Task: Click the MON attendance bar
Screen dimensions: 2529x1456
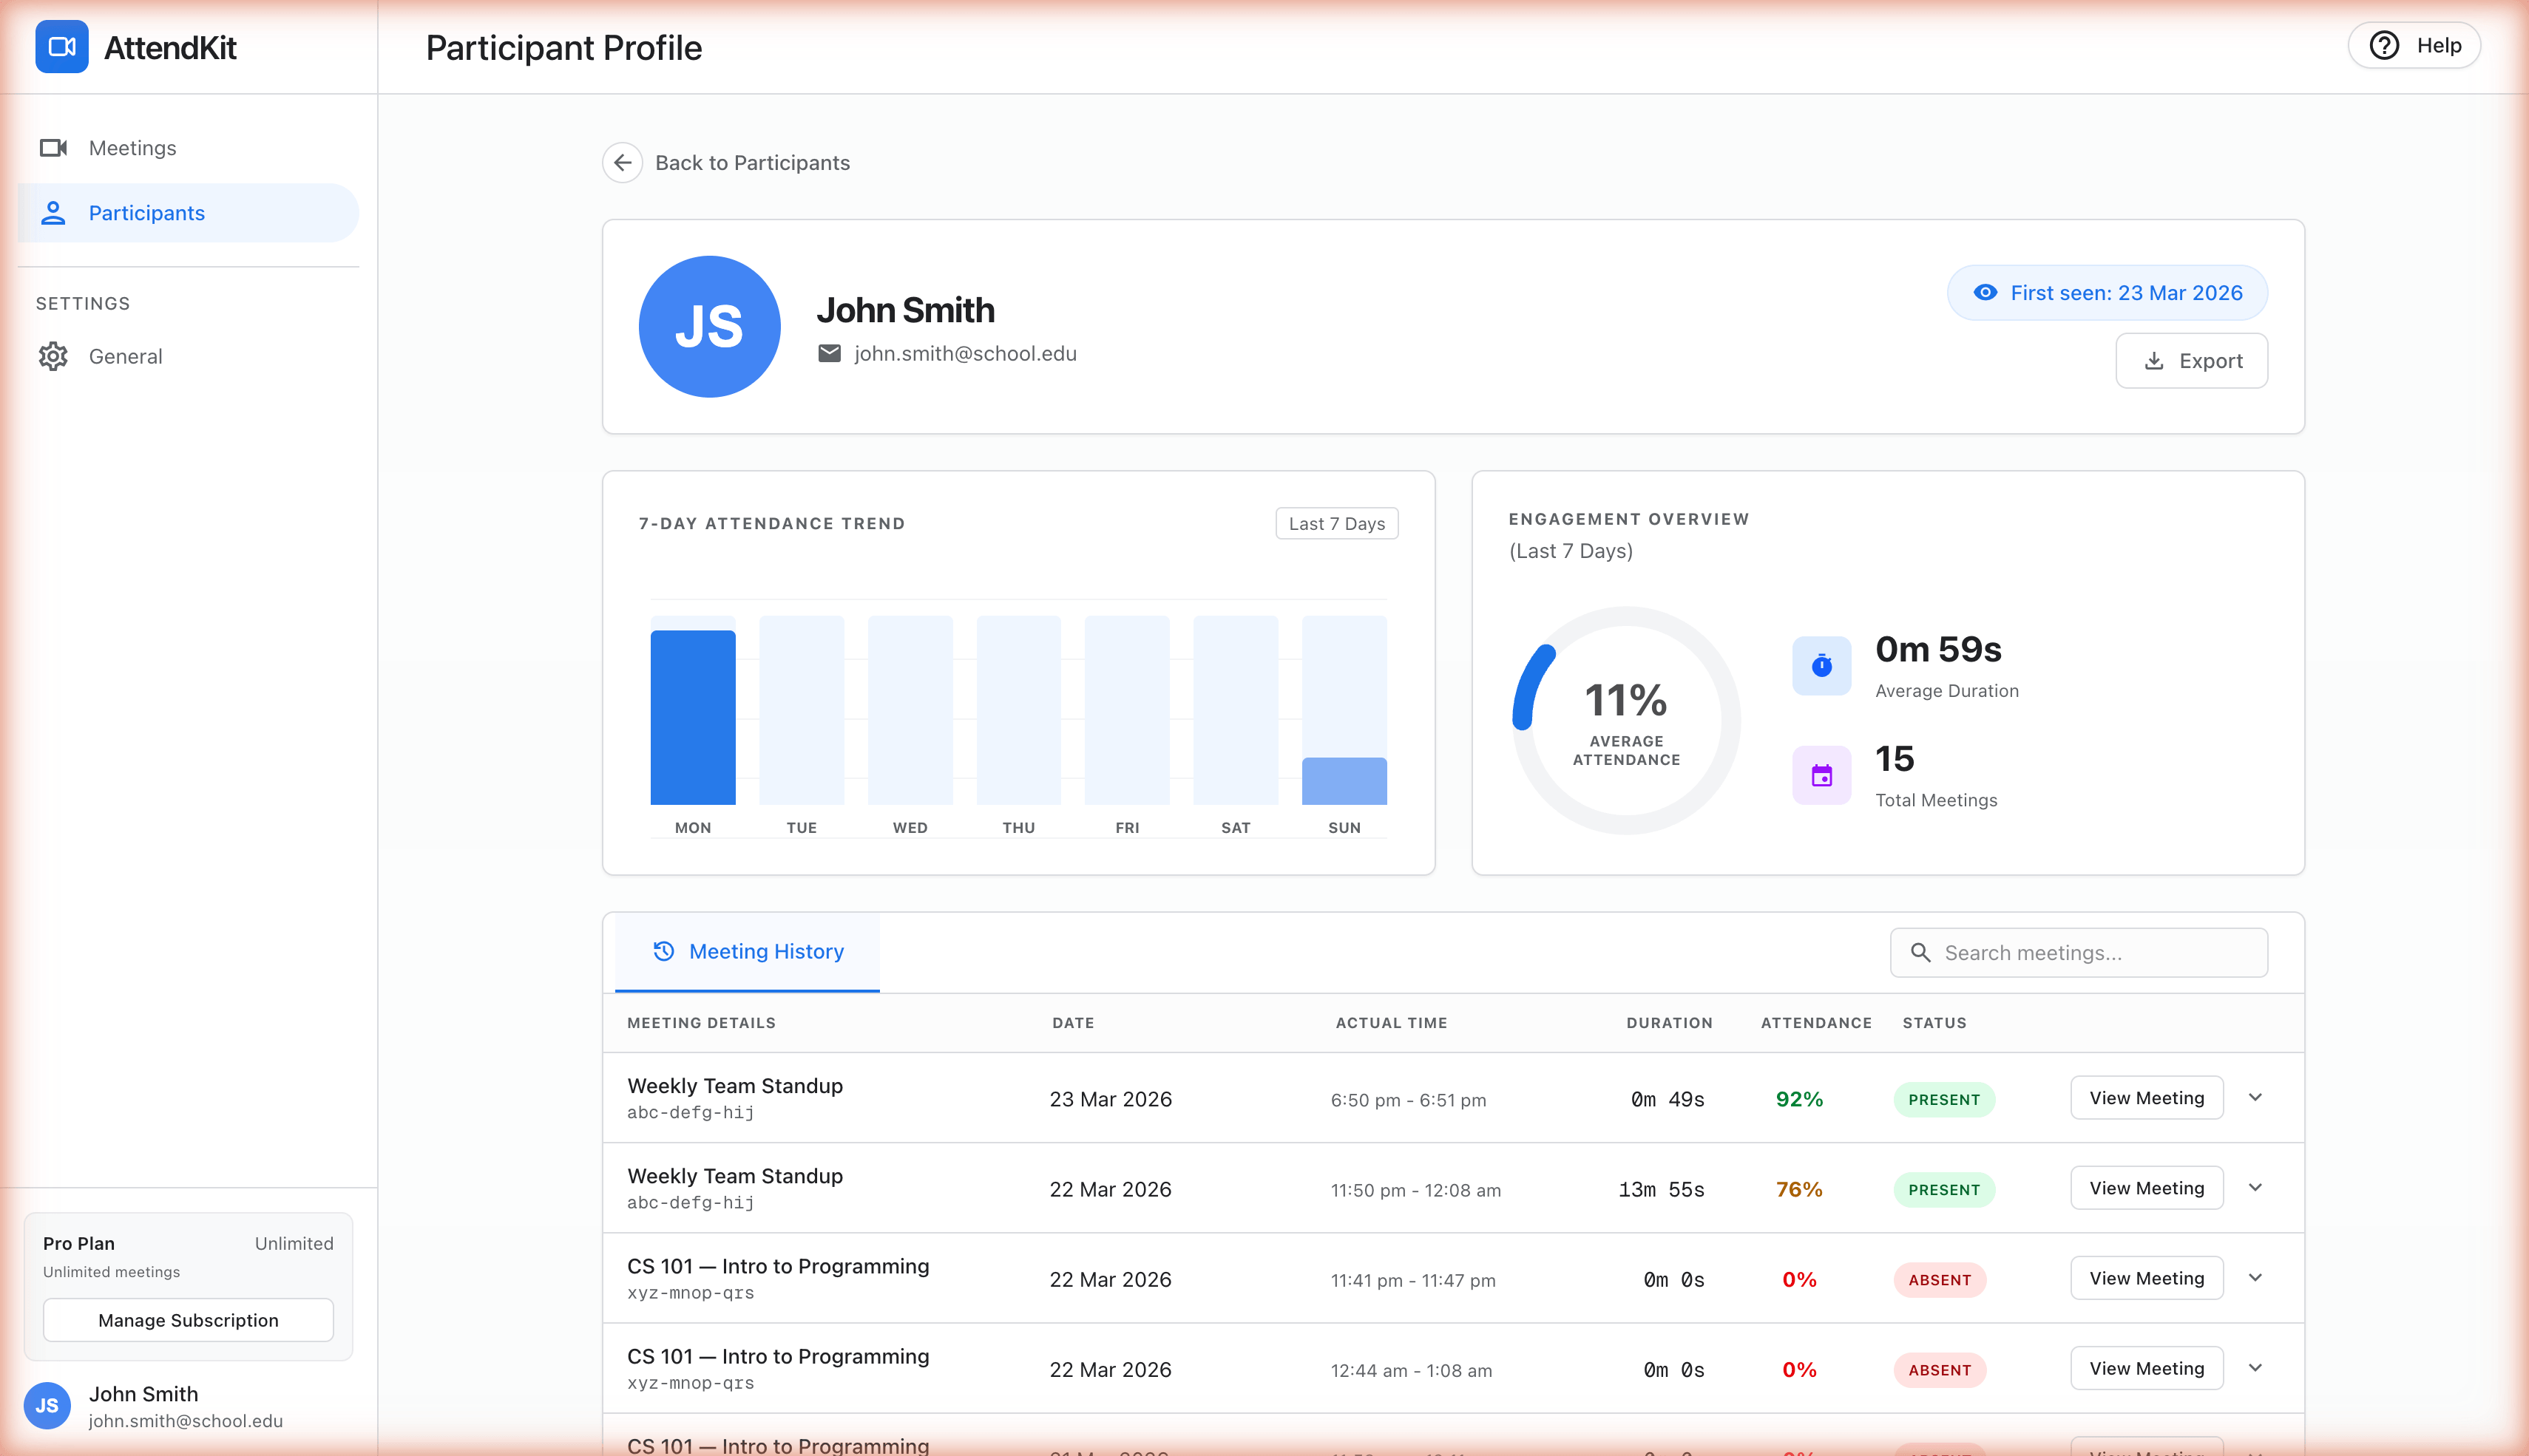Action: [692, 717]
